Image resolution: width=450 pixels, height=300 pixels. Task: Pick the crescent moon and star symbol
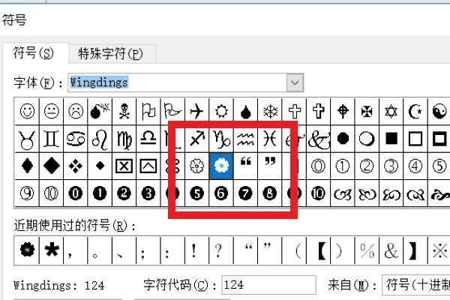click(x=415, y=111)
